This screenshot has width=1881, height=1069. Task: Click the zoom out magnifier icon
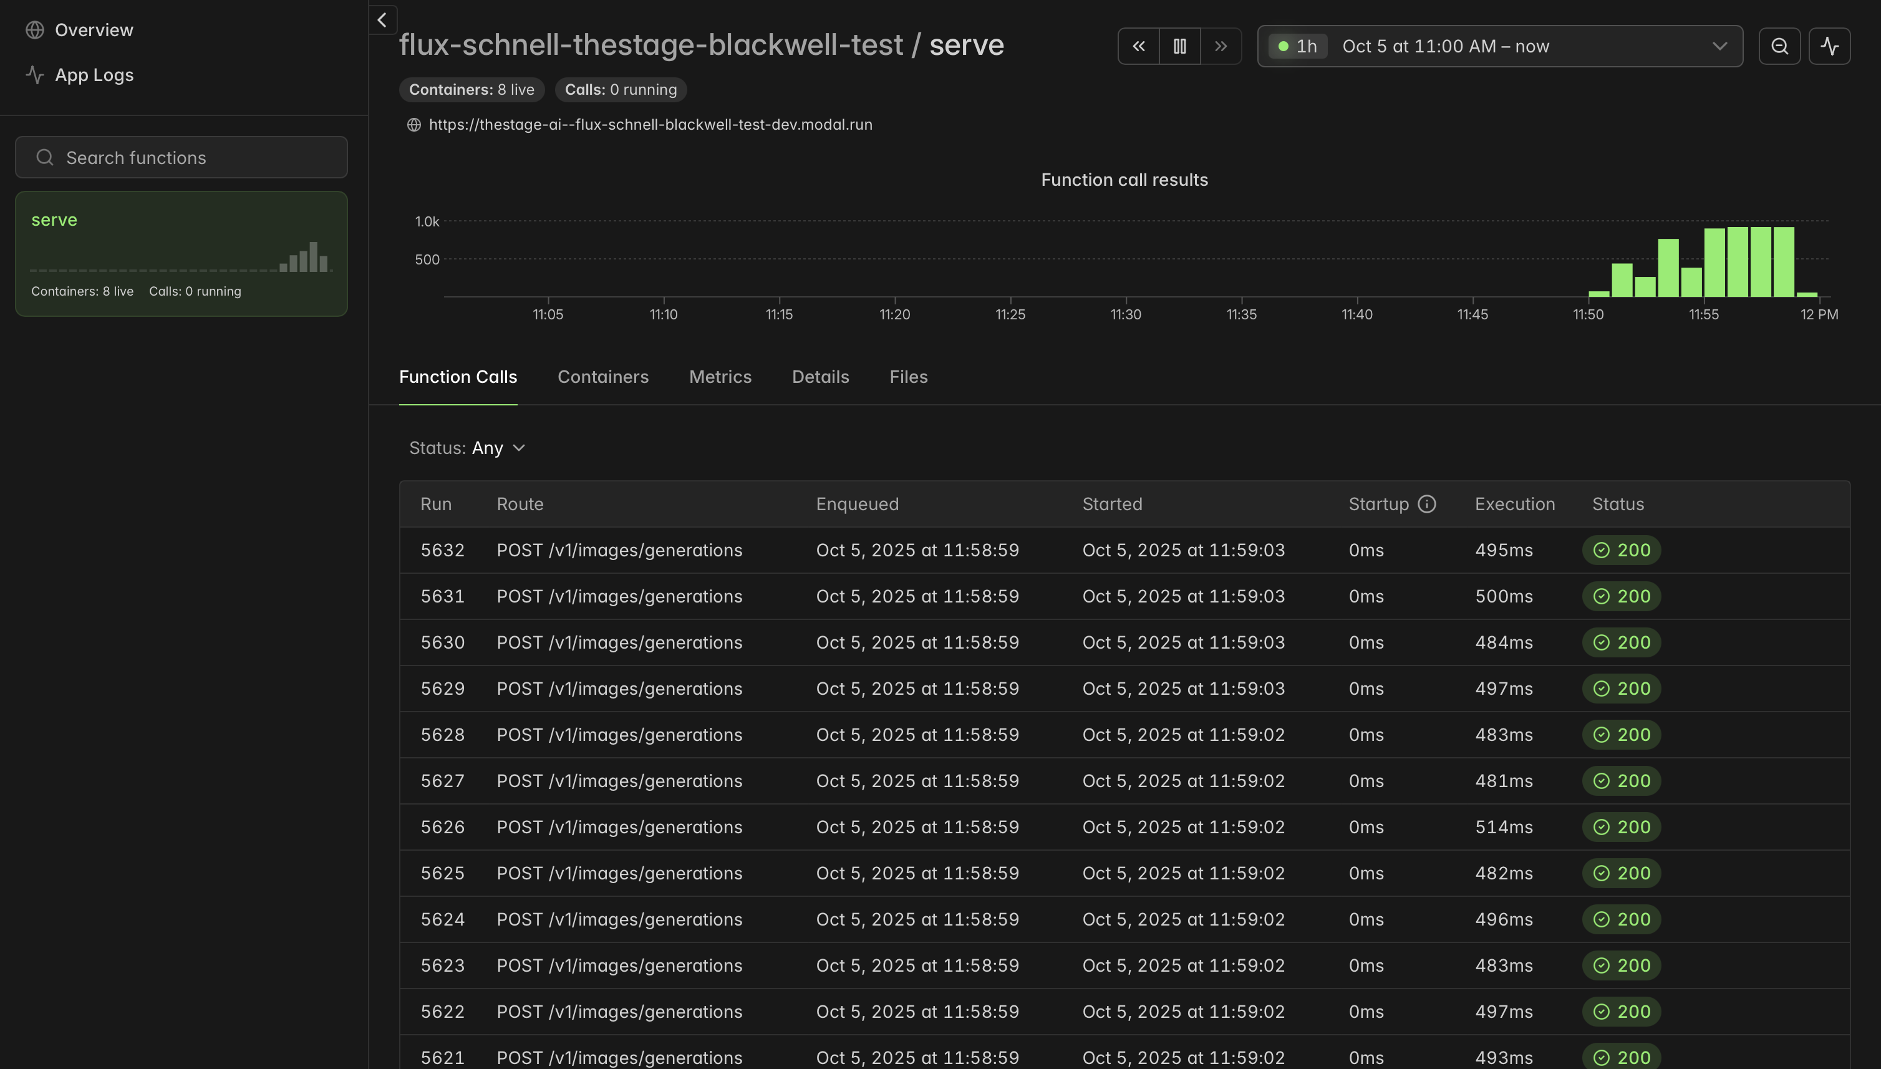pyautogui.click(x=1779, y=46)
